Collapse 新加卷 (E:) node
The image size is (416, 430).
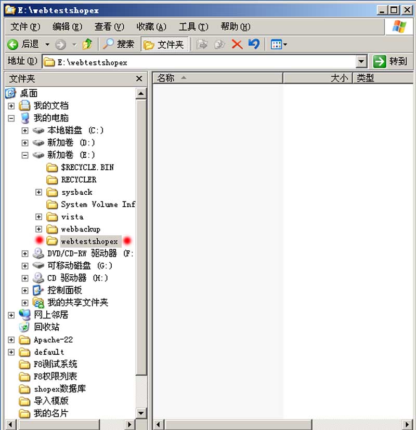click(25, 155)
